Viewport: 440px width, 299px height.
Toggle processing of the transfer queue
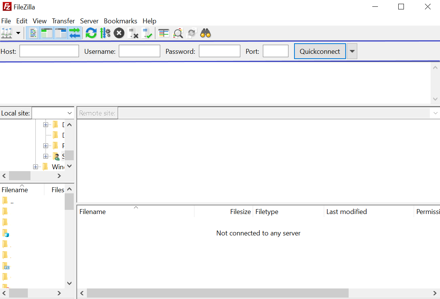(x=105, y=33)
